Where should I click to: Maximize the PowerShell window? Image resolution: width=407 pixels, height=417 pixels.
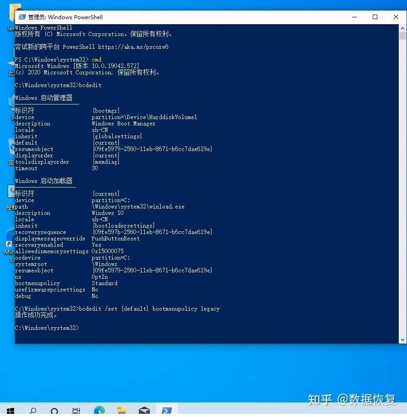click(375, 17)
